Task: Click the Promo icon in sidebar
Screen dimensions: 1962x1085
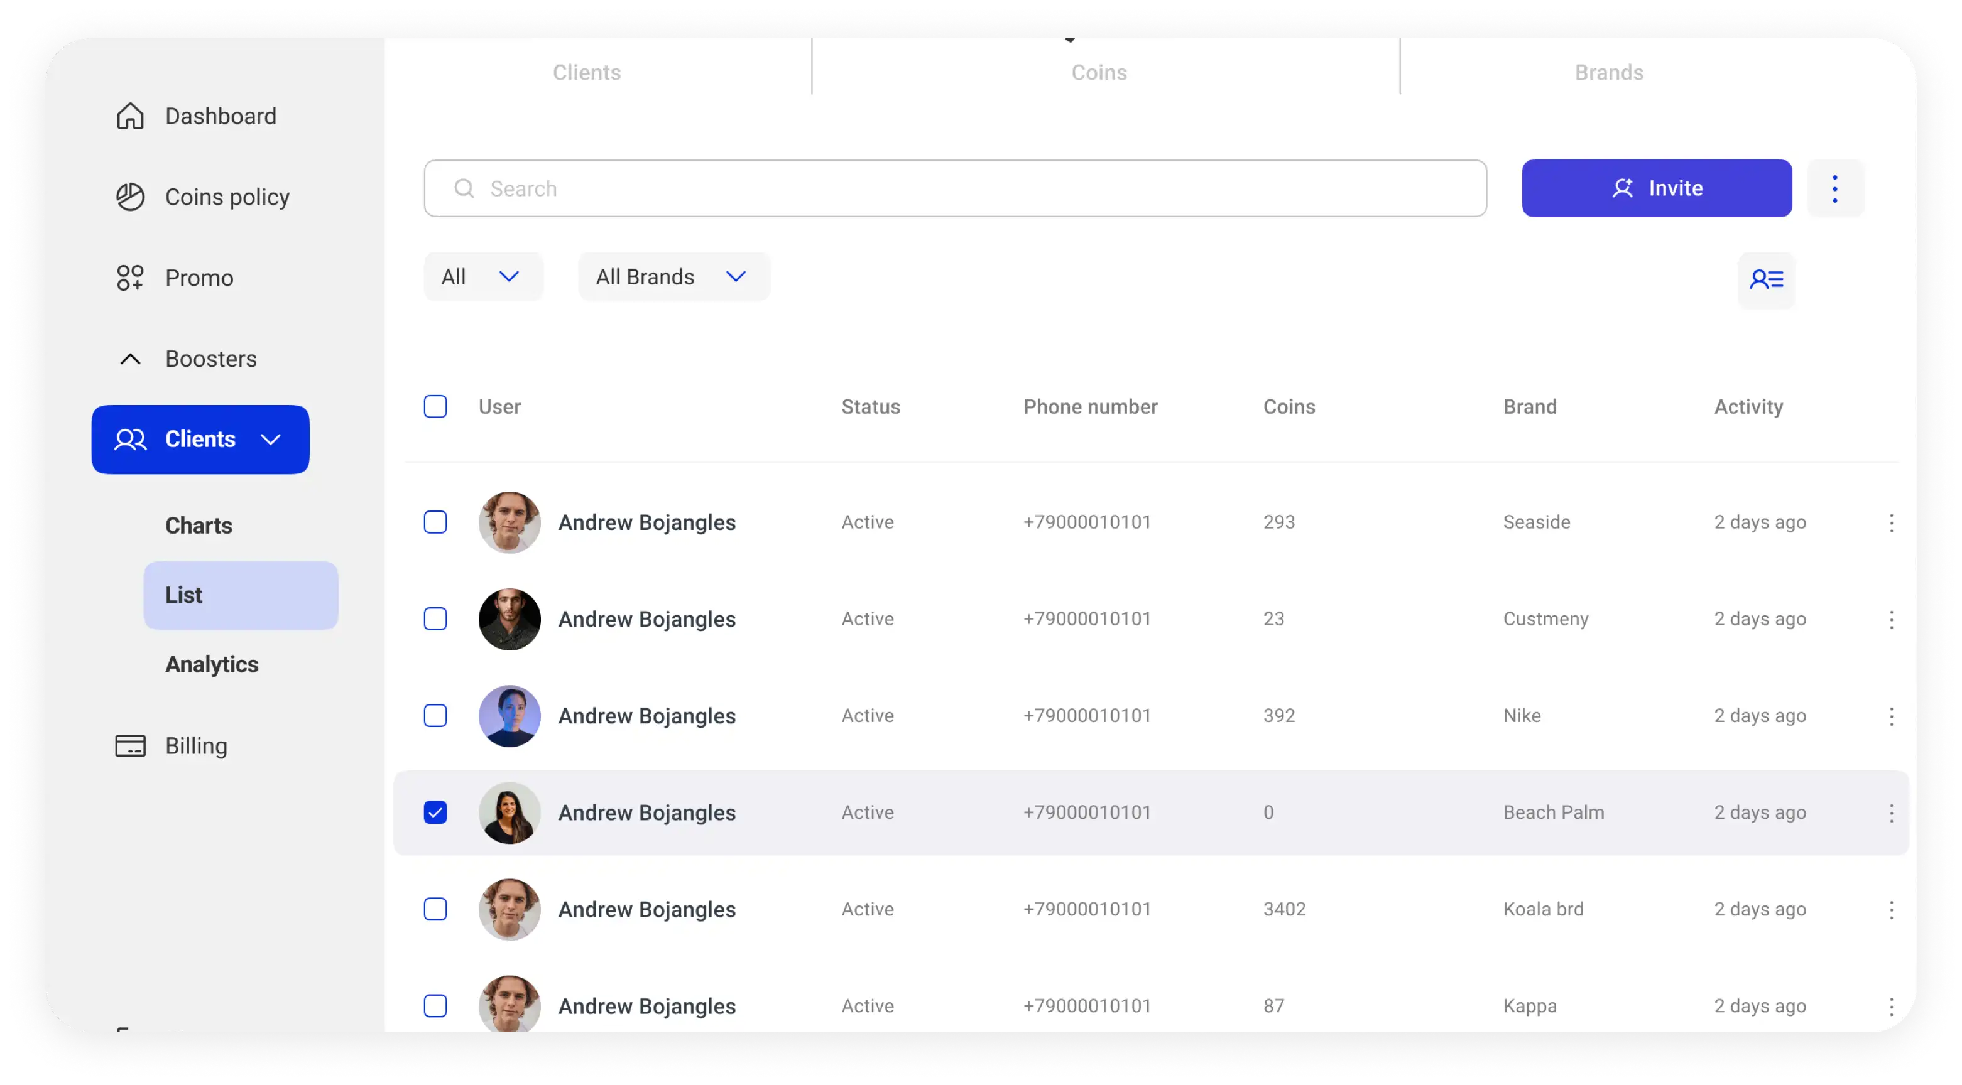Action: point(130,278)
